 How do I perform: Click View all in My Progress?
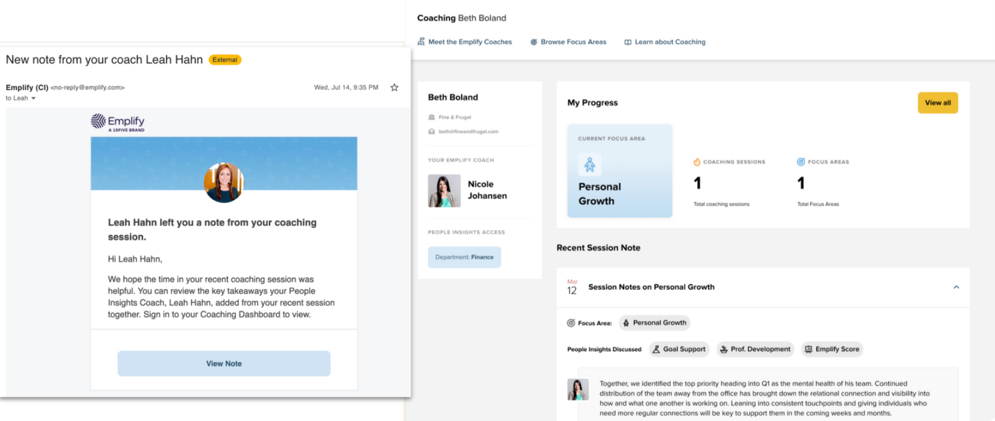(x=938, y=102)
